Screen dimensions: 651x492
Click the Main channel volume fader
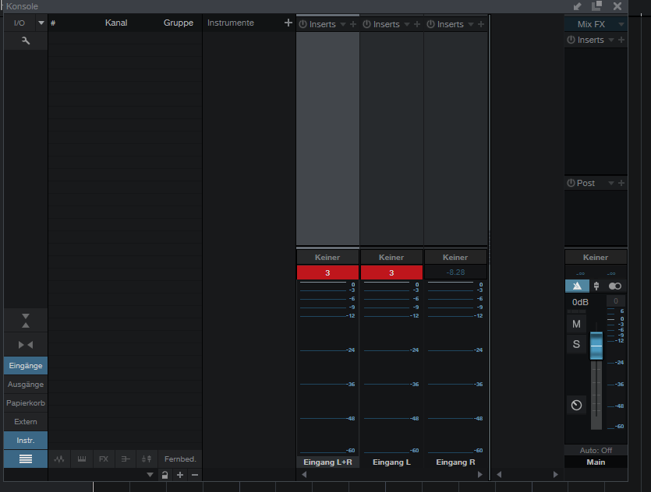click(596, 346)
